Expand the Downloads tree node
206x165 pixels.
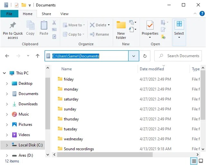tap(7, 104)
